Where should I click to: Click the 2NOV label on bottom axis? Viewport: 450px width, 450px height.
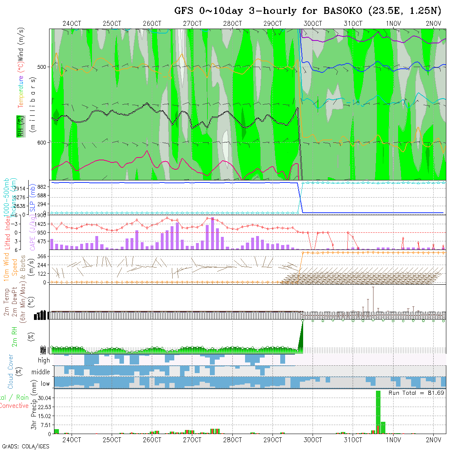point(433,440)
